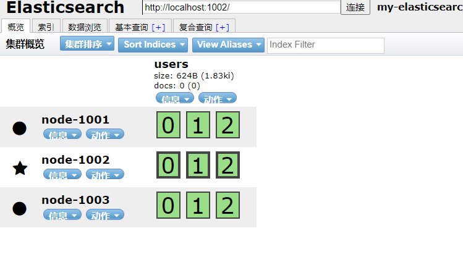The image size is (463, 270).
Task: Focus the connection URL field
Action: point(241,7)
